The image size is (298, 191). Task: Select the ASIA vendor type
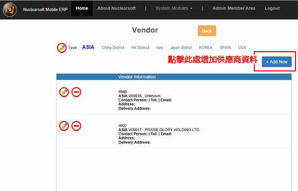coord(88,47)
